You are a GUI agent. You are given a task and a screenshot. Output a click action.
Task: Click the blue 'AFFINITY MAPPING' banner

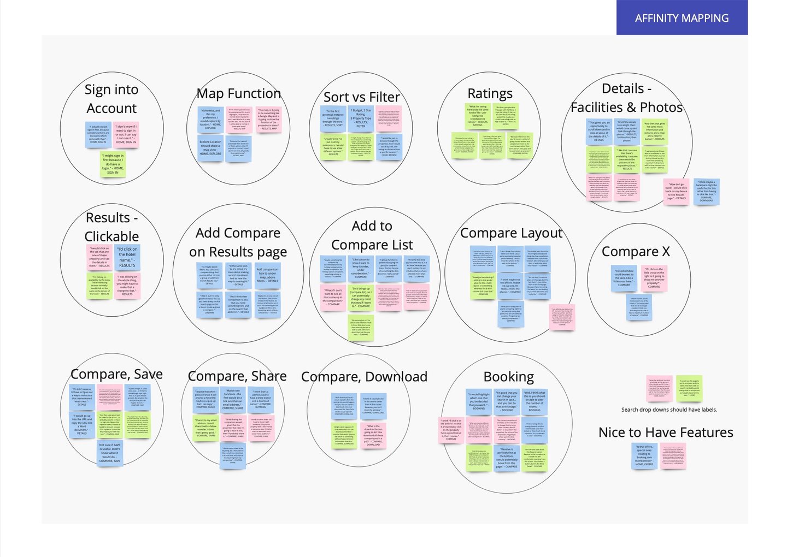point(682,17)
